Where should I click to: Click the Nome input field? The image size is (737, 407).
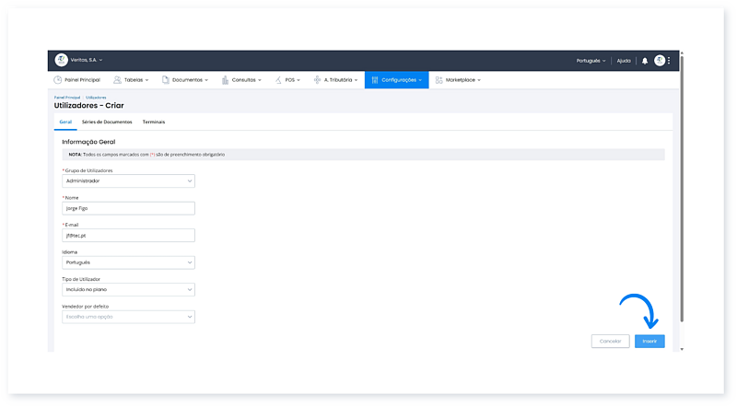[128, 208]
